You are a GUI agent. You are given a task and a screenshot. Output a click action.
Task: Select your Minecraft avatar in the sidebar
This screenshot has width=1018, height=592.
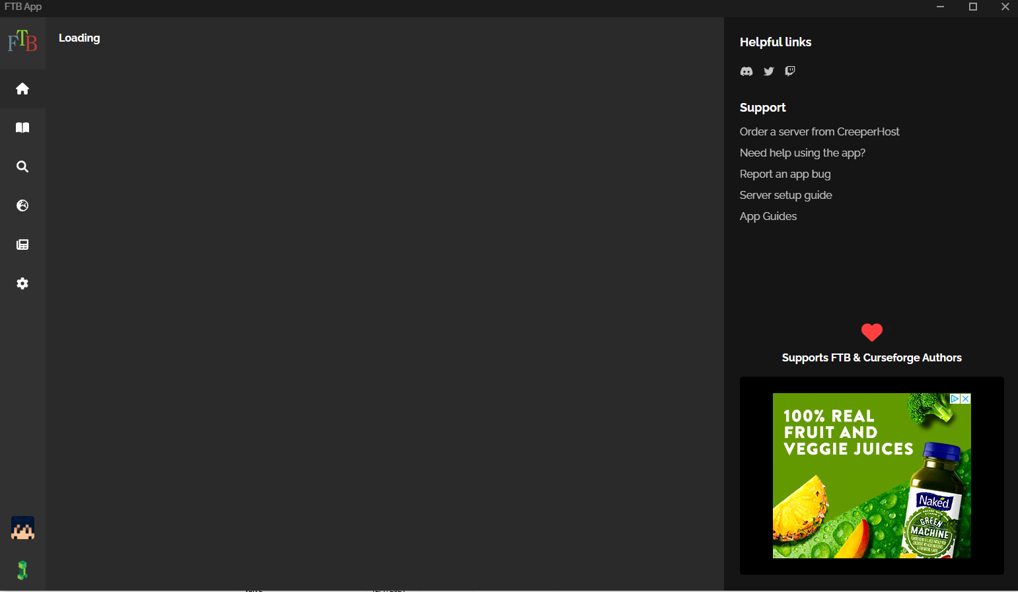tap(22, 528)
